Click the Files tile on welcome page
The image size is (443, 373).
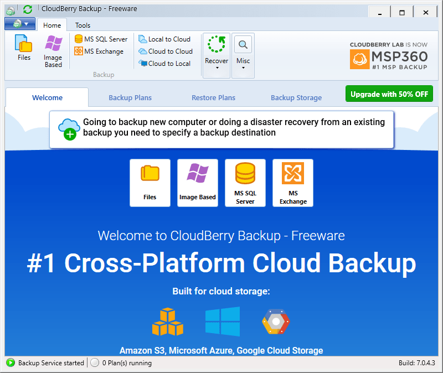click(x=150, y=183)
